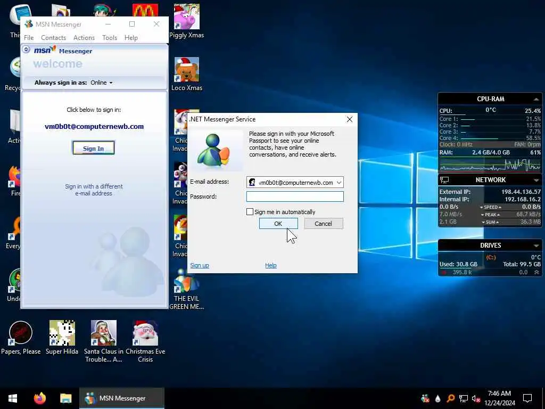Open the taskbar clock showing 7:46 AM
545x409 pixels.
click(x=499, y=398)
